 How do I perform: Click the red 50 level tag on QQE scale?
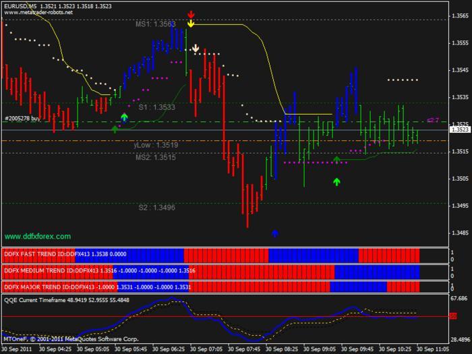(453, 316)
